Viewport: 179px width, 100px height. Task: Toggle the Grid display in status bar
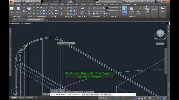[x=106, y=98]
